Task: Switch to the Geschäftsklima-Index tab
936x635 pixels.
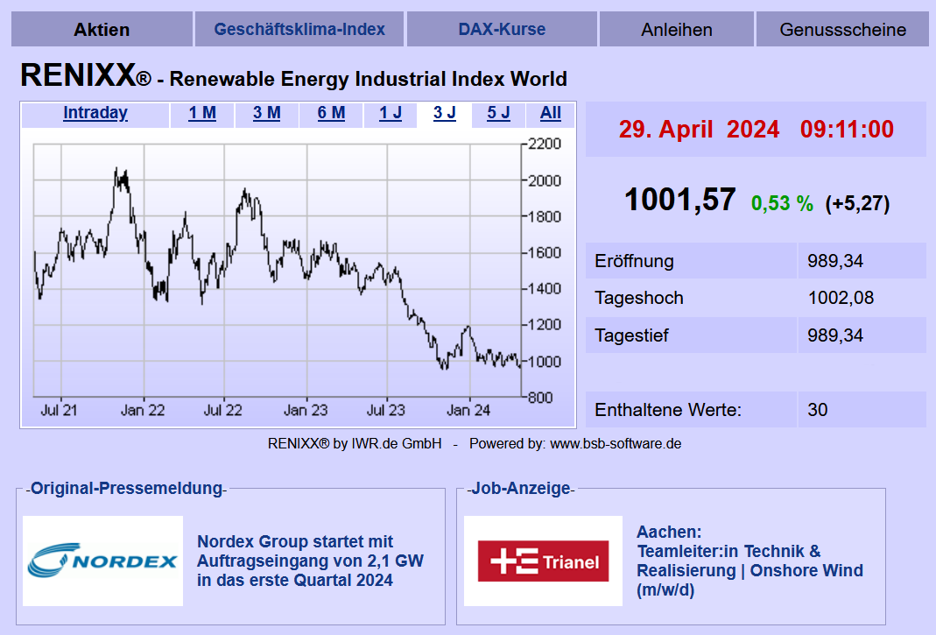Action: click(x=299, y=30)
